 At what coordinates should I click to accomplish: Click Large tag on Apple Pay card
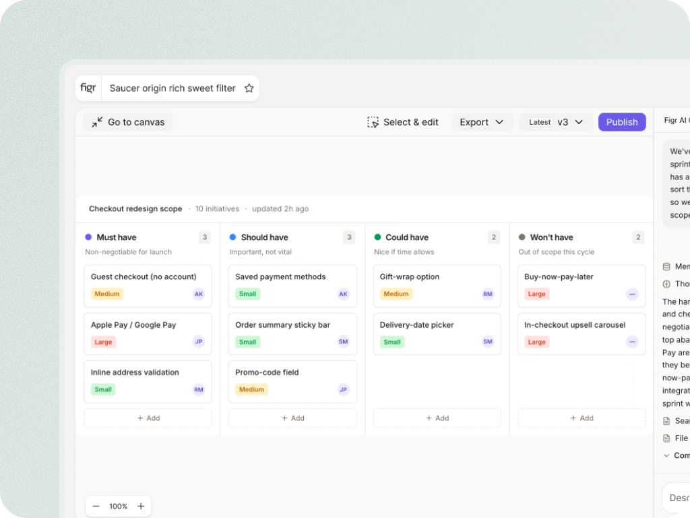click(103, 342)
